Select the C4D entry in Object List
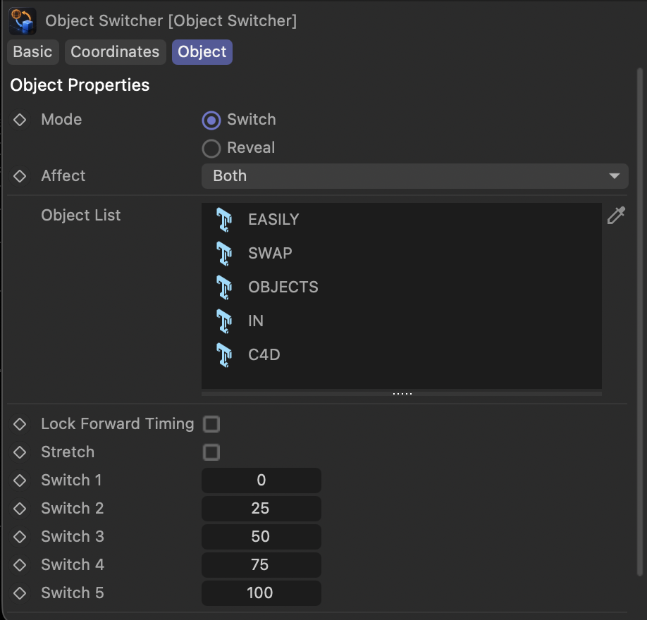Image resolution: width=647 pixels, height=620 pixels. (x=402, y=355)
